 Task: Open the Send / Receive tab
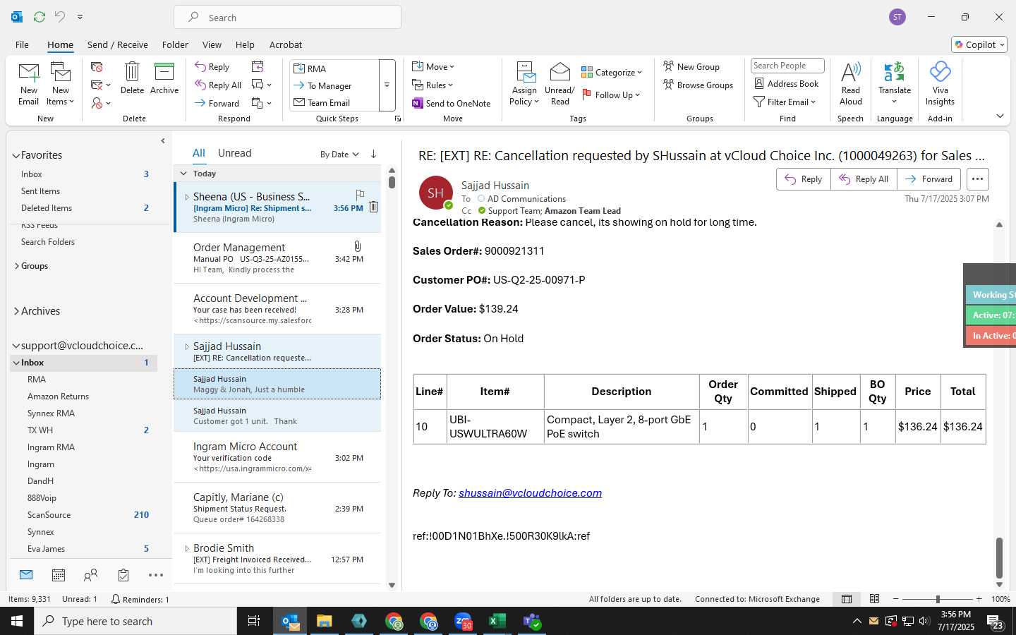[118, 44]
